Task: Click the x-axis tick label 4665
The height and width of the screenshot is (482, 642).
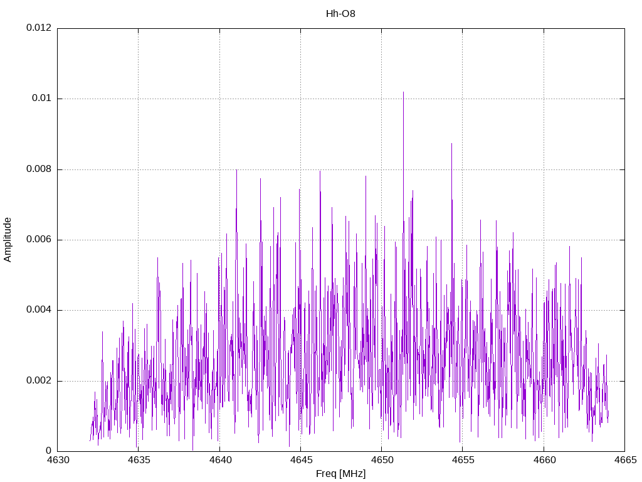Action: [x=625, y=460]
